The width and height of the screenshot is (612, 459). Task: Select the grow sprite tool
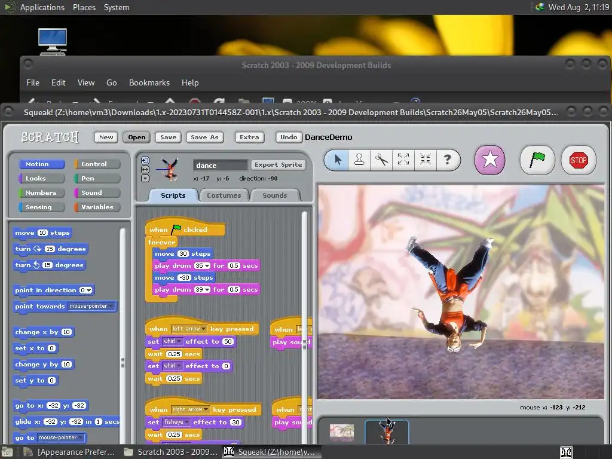point(403,160)
